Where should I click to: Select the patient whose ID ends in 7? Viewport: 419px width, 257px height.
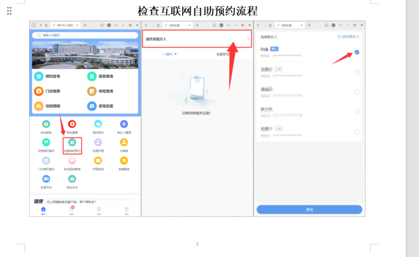(357, 72)
